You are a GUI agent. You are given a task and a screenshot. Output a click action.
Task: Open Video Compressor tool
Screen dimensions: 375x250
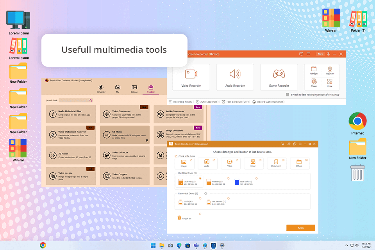coord(125,114)
